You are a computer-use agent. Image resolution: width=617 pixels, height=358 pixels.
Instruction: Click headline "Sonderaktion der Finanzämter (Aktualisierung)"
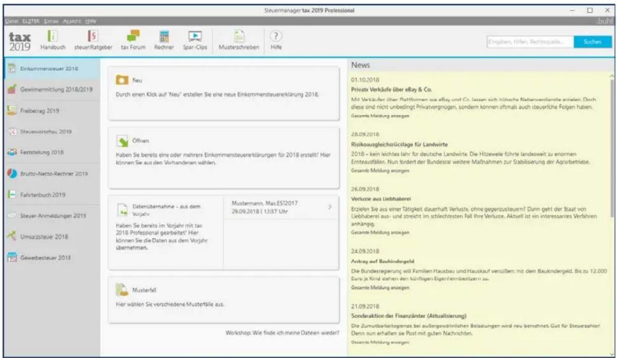pyautogui.click(x=409, y=316)
